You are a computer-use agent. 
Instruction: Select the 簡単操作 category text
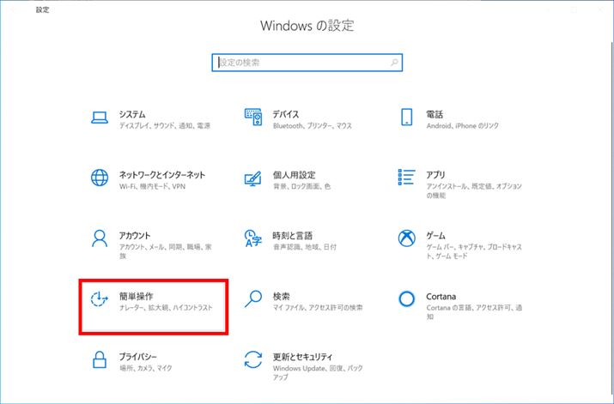[x=137, y=295]
